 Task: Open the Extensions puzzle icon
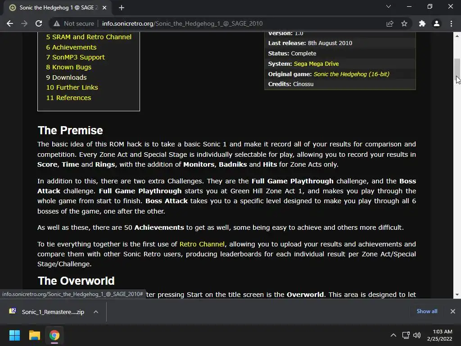pyautogui.click(x=422, y=23)
